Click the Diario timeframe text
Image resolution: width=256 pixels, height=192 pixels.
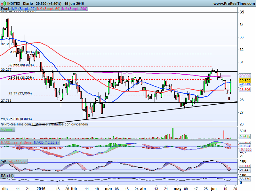point(28,4)
